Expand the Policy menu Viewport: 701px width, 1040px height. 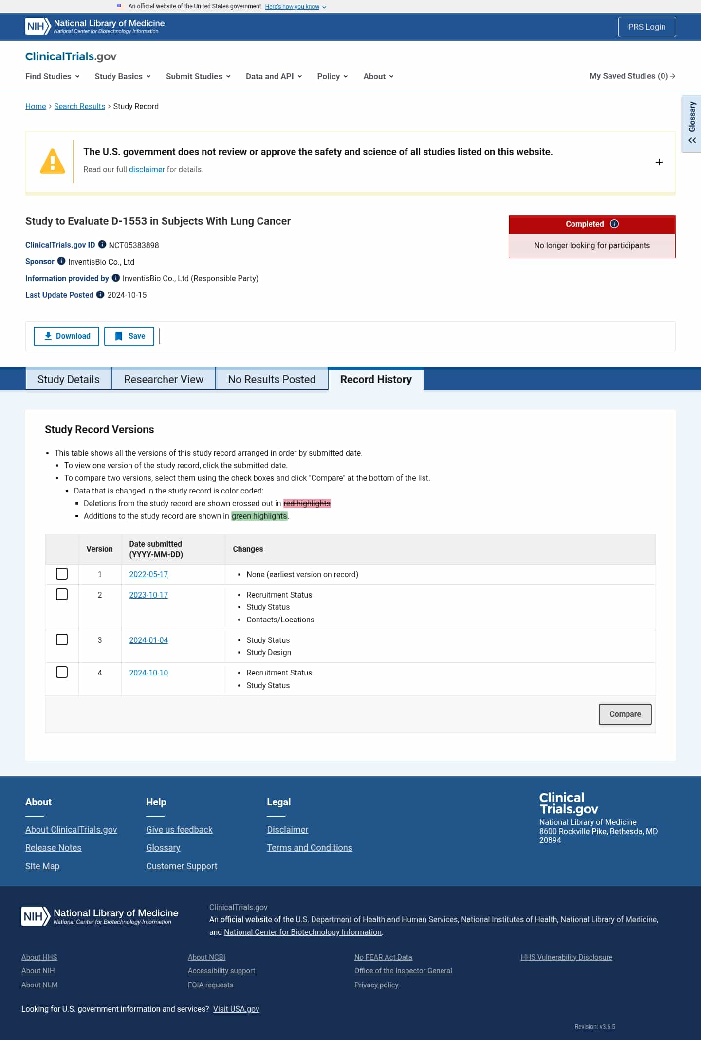pos(332,76)
